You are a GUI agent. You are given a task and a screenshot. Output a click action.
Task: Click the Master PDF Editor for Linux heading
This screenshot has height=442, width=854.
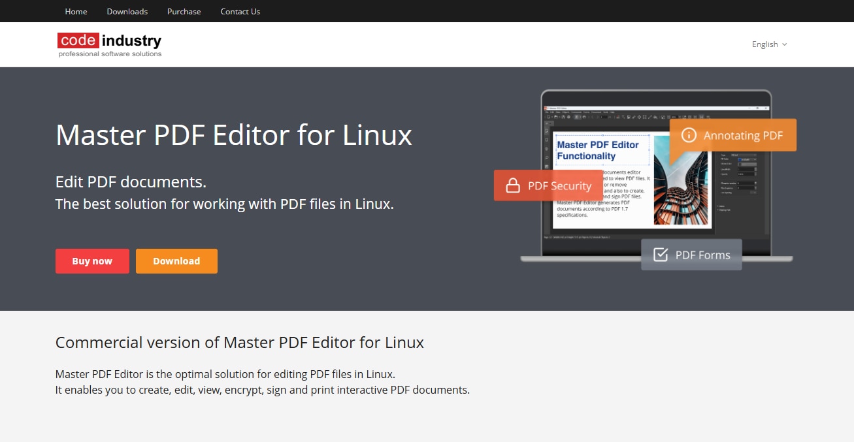pos(234,135)
